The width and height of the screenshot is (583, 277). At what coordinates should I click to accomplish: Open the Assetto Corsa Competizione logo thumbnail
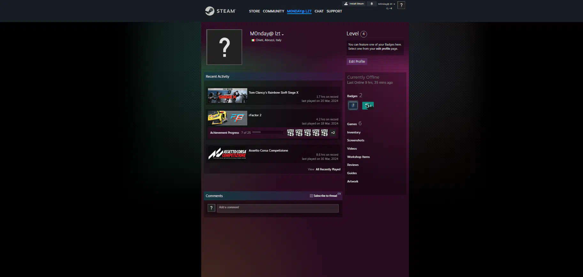[227, 153]
